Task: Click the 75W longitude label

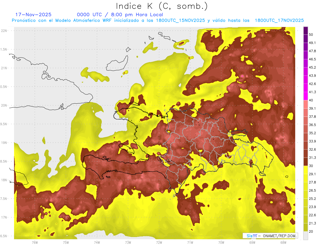Action: pyautogui.click(x=66, y=242)
